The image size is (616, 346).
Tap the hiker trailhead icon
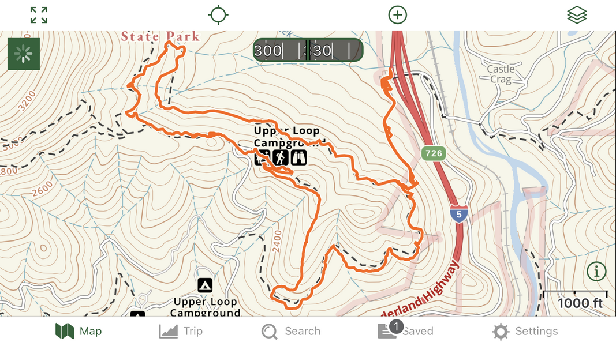(281, 157)
